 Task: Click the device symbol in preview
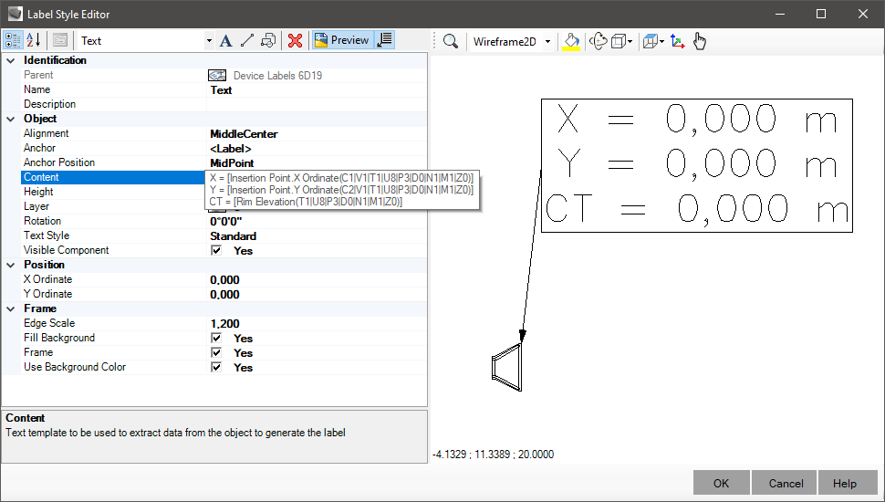(507, 367)
